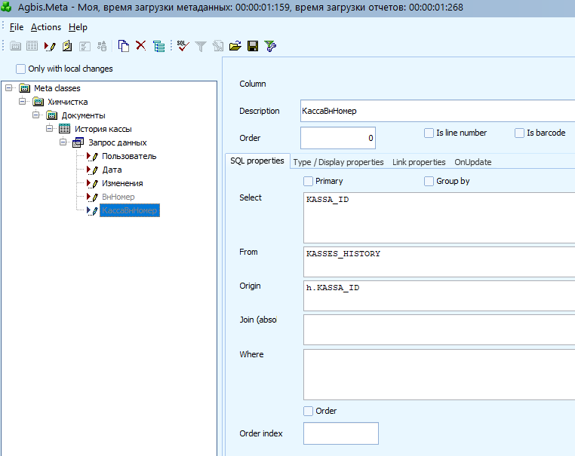
Task: Collapse the Документы tree node
Action: click(x=36, y=115)
